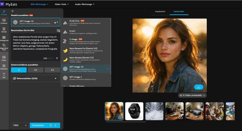Viewport: 242px width, 131px height.
Task: Switch to the Inspiration tab
Action: pyautogui.click(x=160, y=12)
